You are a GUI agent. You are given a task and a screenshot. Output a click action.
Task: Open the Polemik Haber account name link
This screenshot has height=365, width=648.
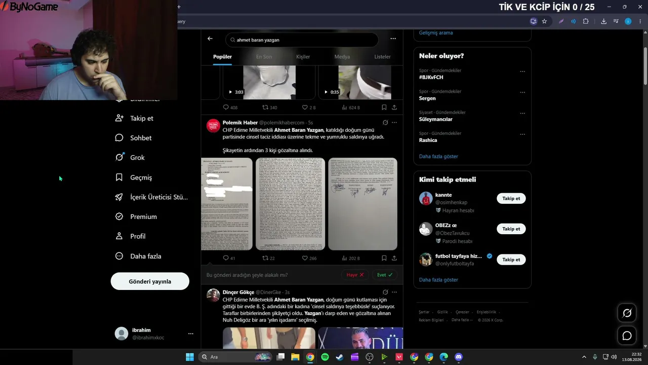click(x=240, y=123)
